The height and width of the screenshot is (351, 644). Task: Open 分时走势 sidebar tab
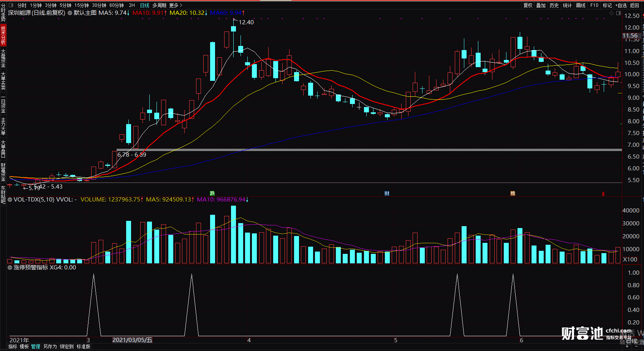[x=3, y=13]
